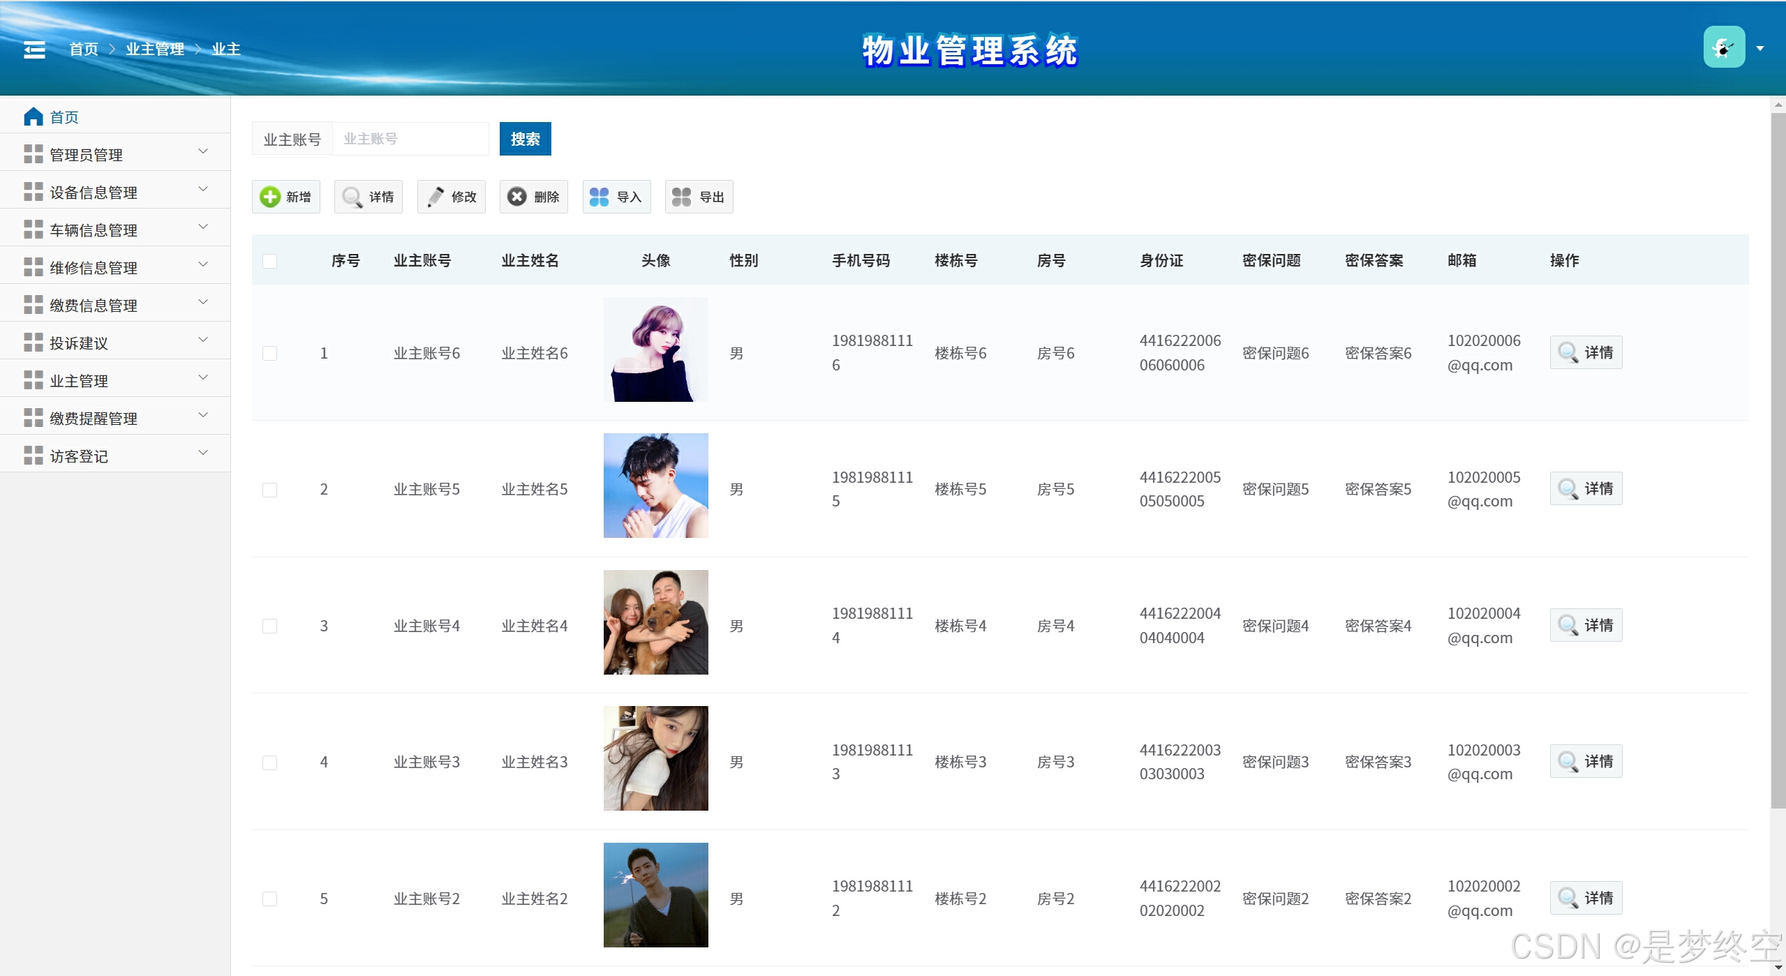This screenshot has height=976, width=1786.
Task: Click the home icon beside 首页
Action: pyautogui.click(x=34, y=117)
